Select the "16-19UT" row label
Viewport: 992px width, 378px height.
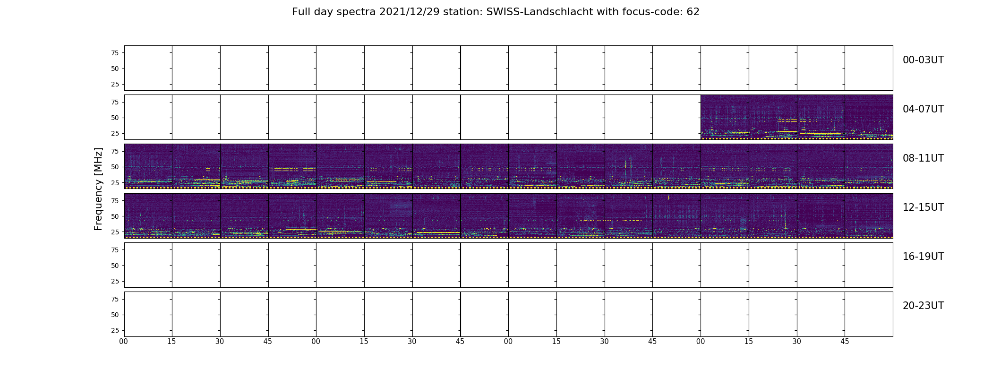923,257
